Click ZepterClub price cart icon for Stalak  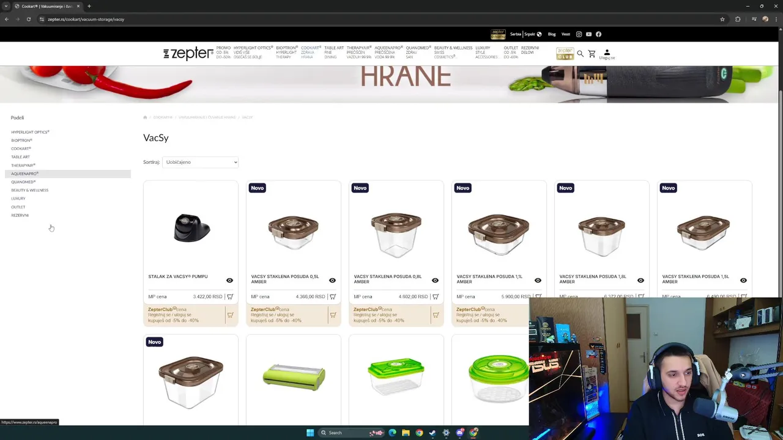point(230,315)
